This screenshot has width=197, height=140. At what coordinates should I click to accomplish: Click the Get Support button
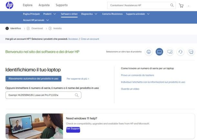[x=73, y=130]
